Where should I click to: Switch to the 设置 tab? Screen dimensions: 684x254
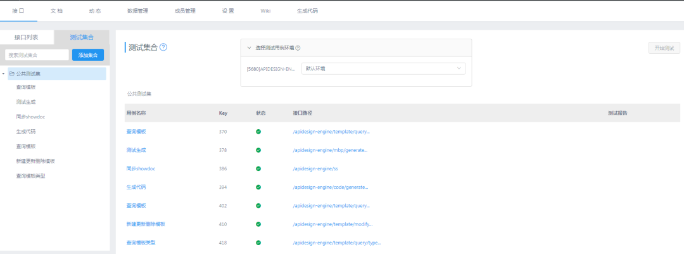228,11
